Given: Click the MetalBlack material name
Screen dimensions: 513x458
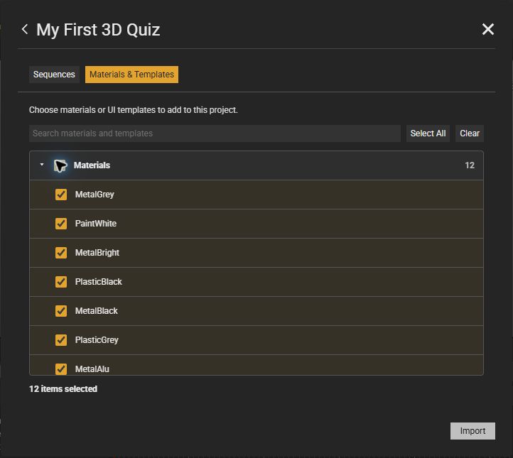Looking at the screenshot, I should tap(97, 311).
